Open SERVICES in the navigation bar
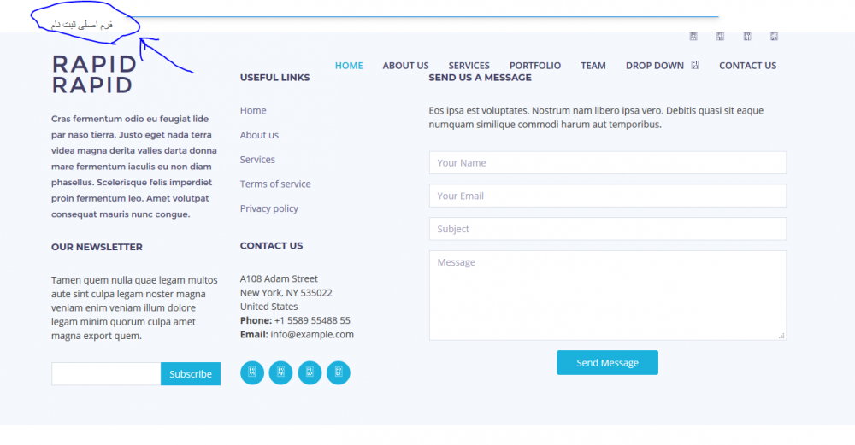This screenshot has height=445, width=855. click(x=469, y=66)
